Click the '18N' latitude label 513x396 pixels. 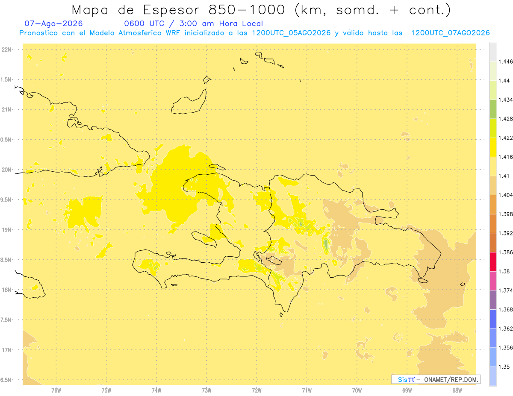click(7, 290)
